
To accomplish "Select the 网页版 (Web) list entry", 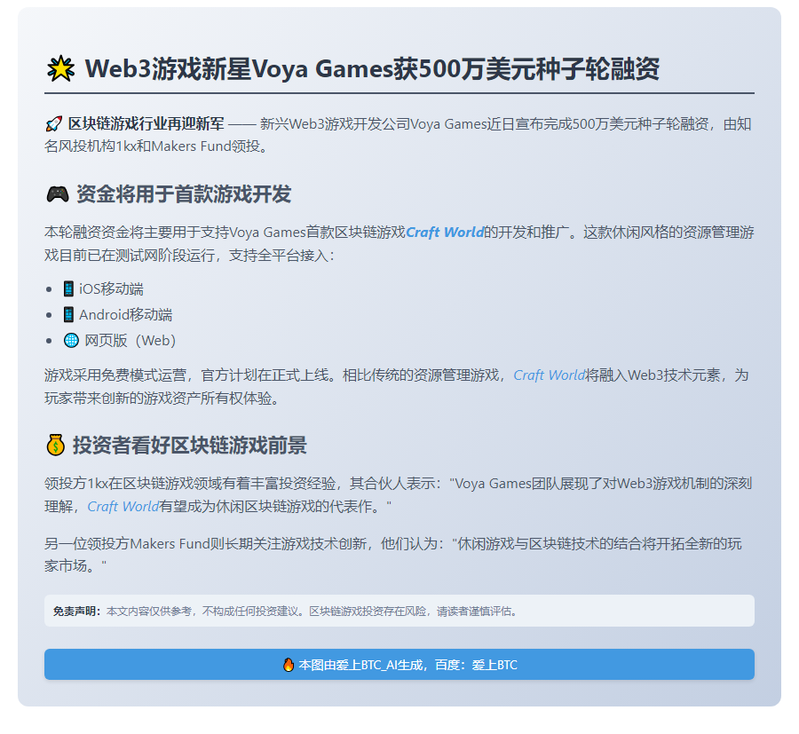I will click(129, 338).
